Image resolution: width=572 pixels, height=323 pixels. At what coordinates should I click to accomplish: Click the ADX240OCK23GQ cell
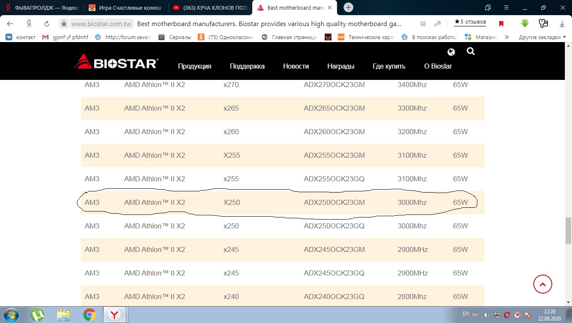point(334,297)
